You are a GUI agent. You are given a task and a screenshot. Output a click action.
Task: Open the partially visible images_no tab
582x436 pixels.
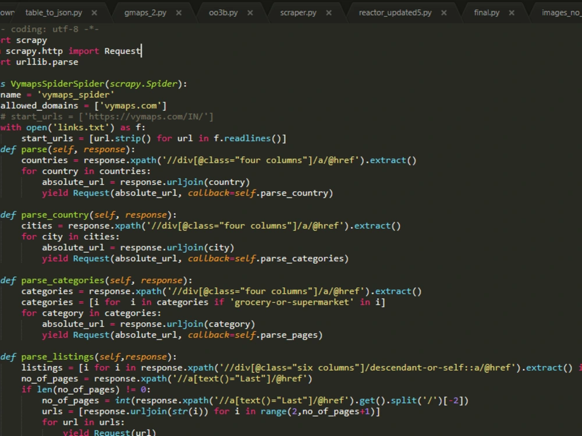click(560, 10)
